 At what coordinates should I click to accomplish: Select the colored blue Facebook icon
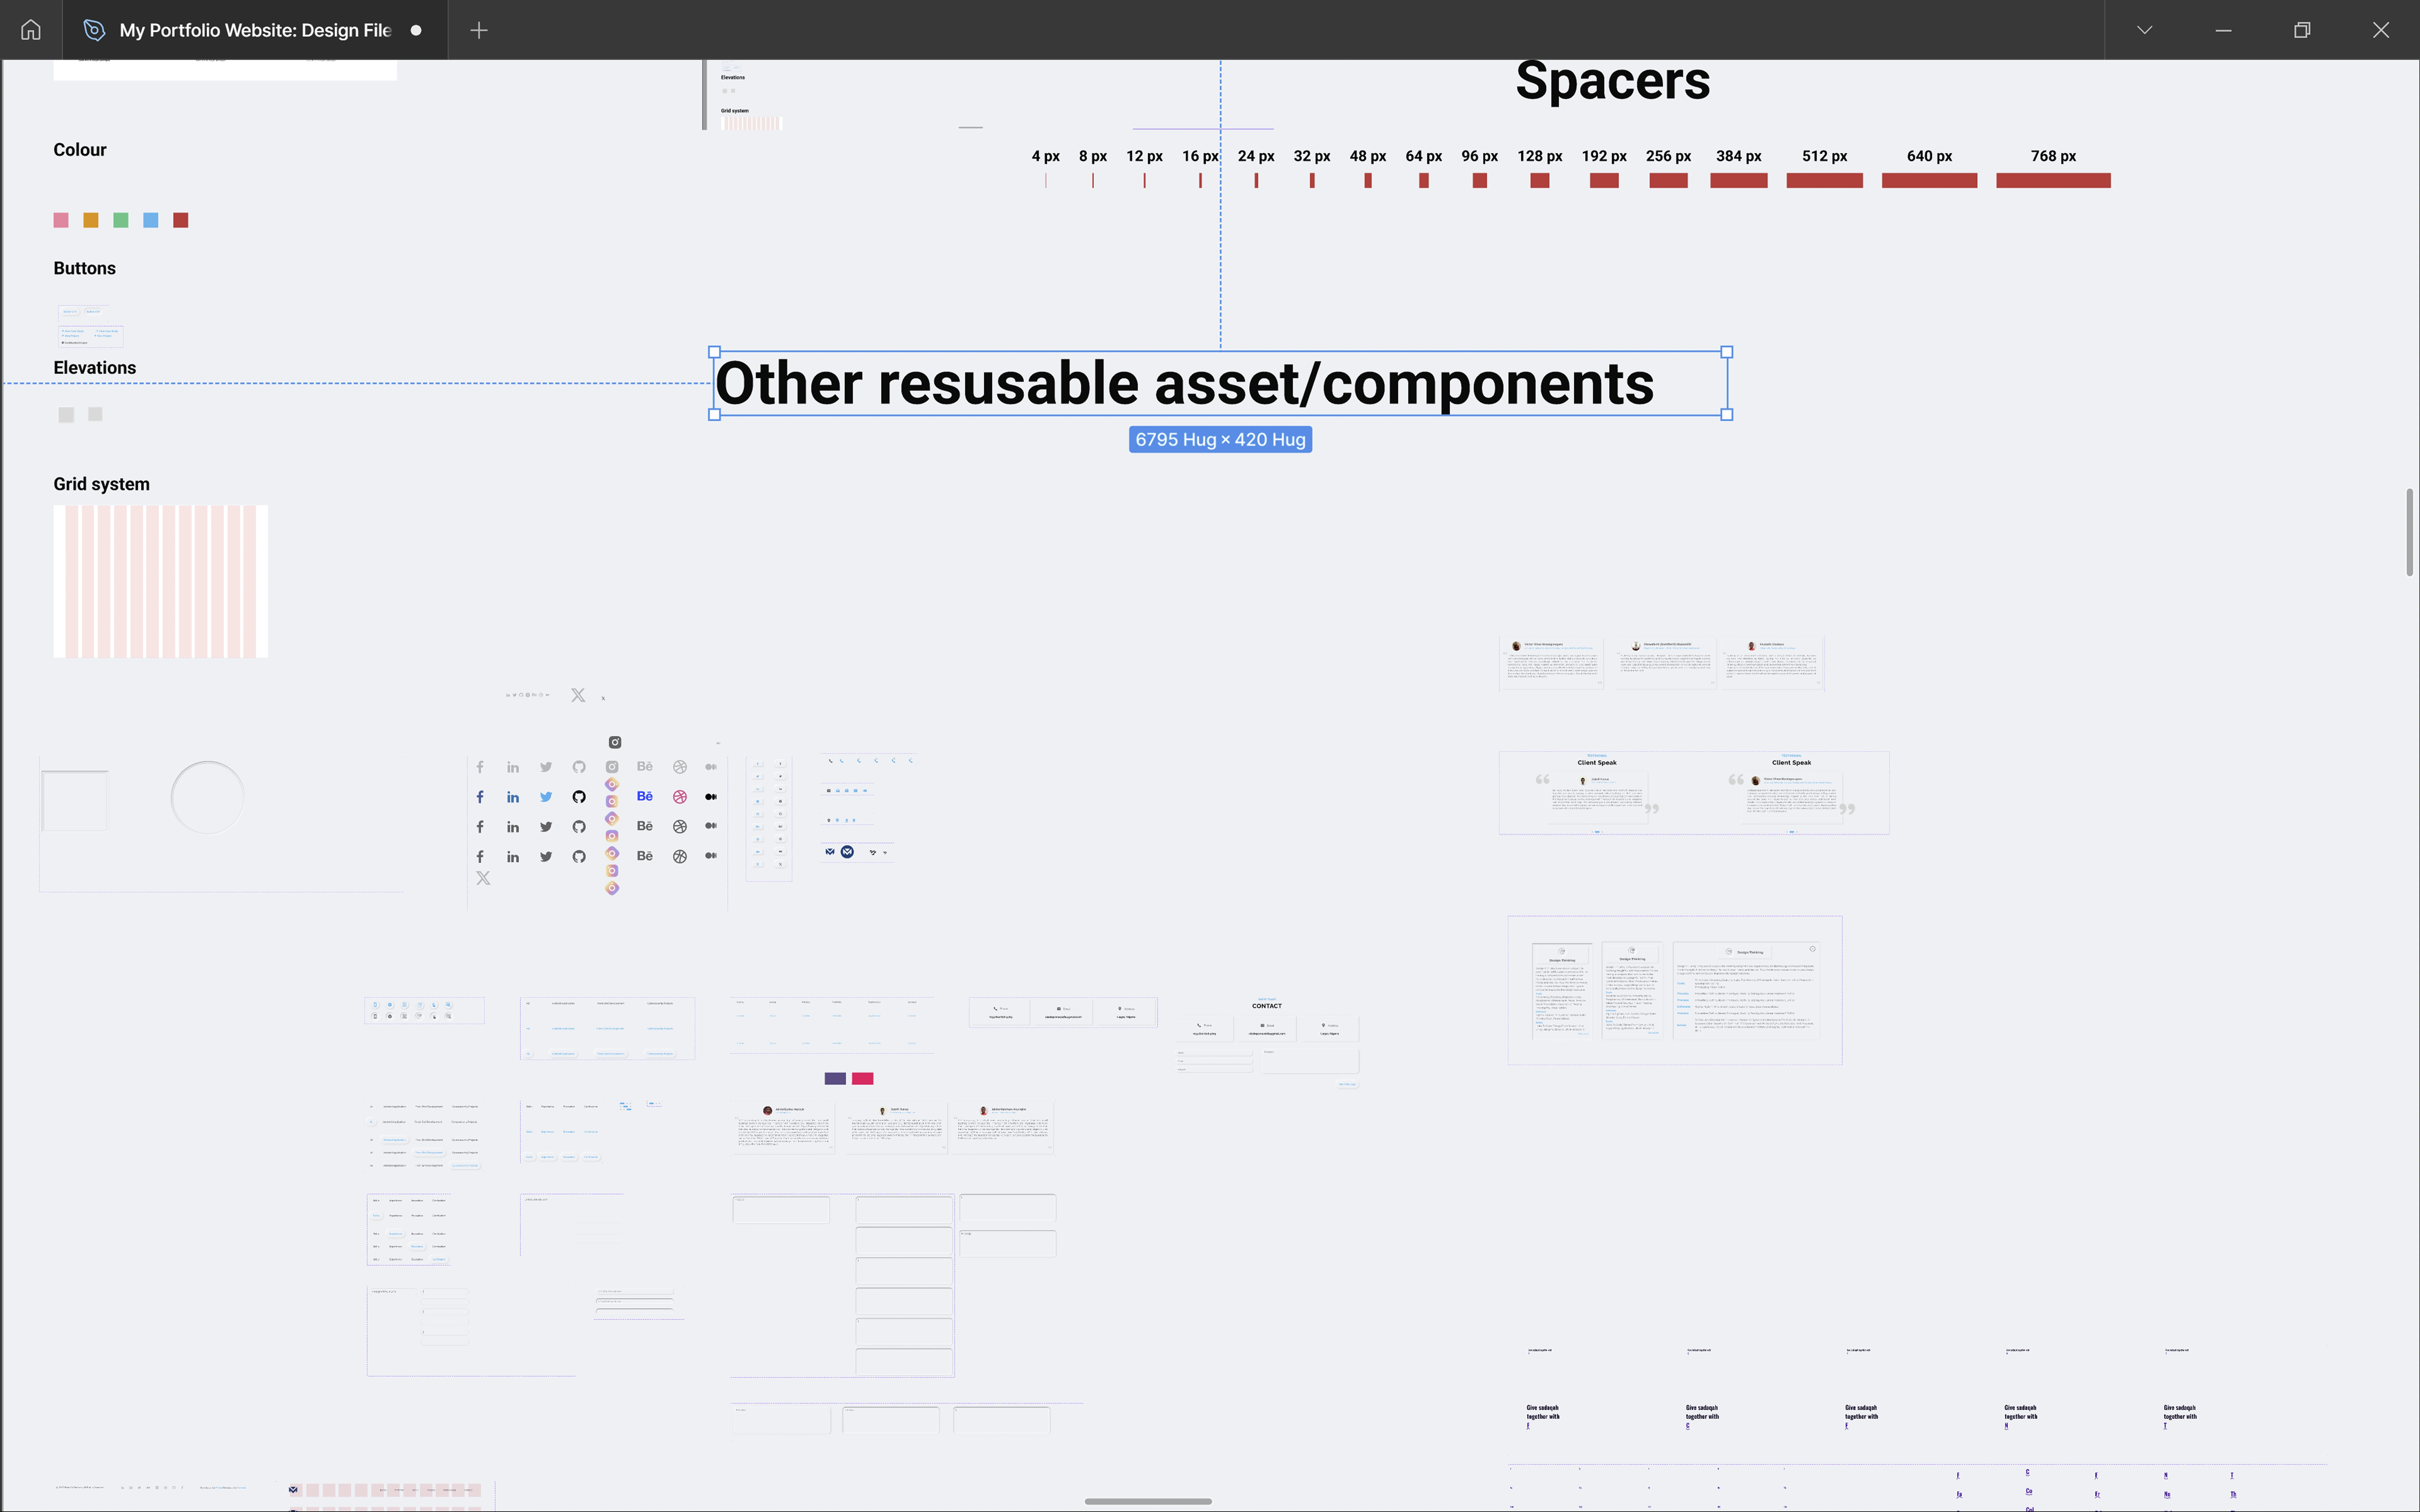click(480, 797)
